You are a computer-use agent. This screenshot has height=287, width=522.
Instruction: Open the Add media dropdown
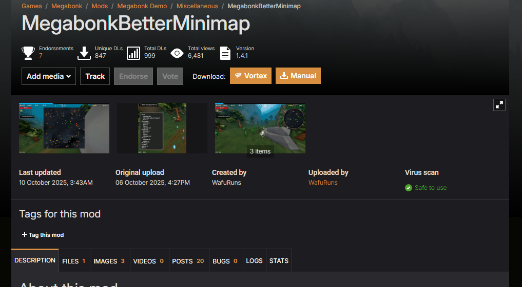49,76
